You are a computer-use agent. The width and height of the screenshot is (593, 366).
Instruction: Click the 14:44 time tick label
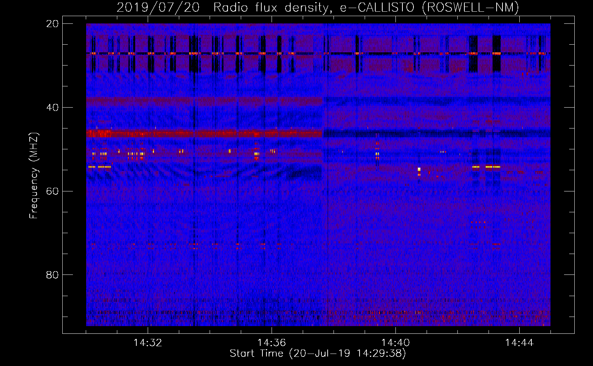click(x=519, y=343)
